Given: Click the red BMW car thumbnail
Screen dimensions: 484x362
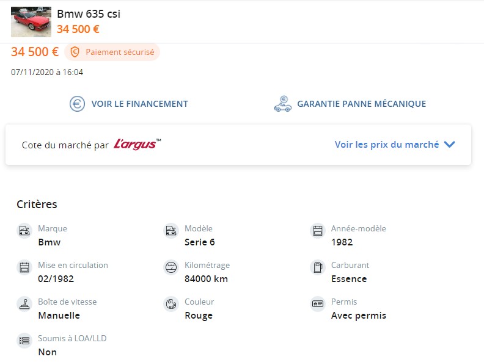Looking at the screenshot, I should 31,22.
